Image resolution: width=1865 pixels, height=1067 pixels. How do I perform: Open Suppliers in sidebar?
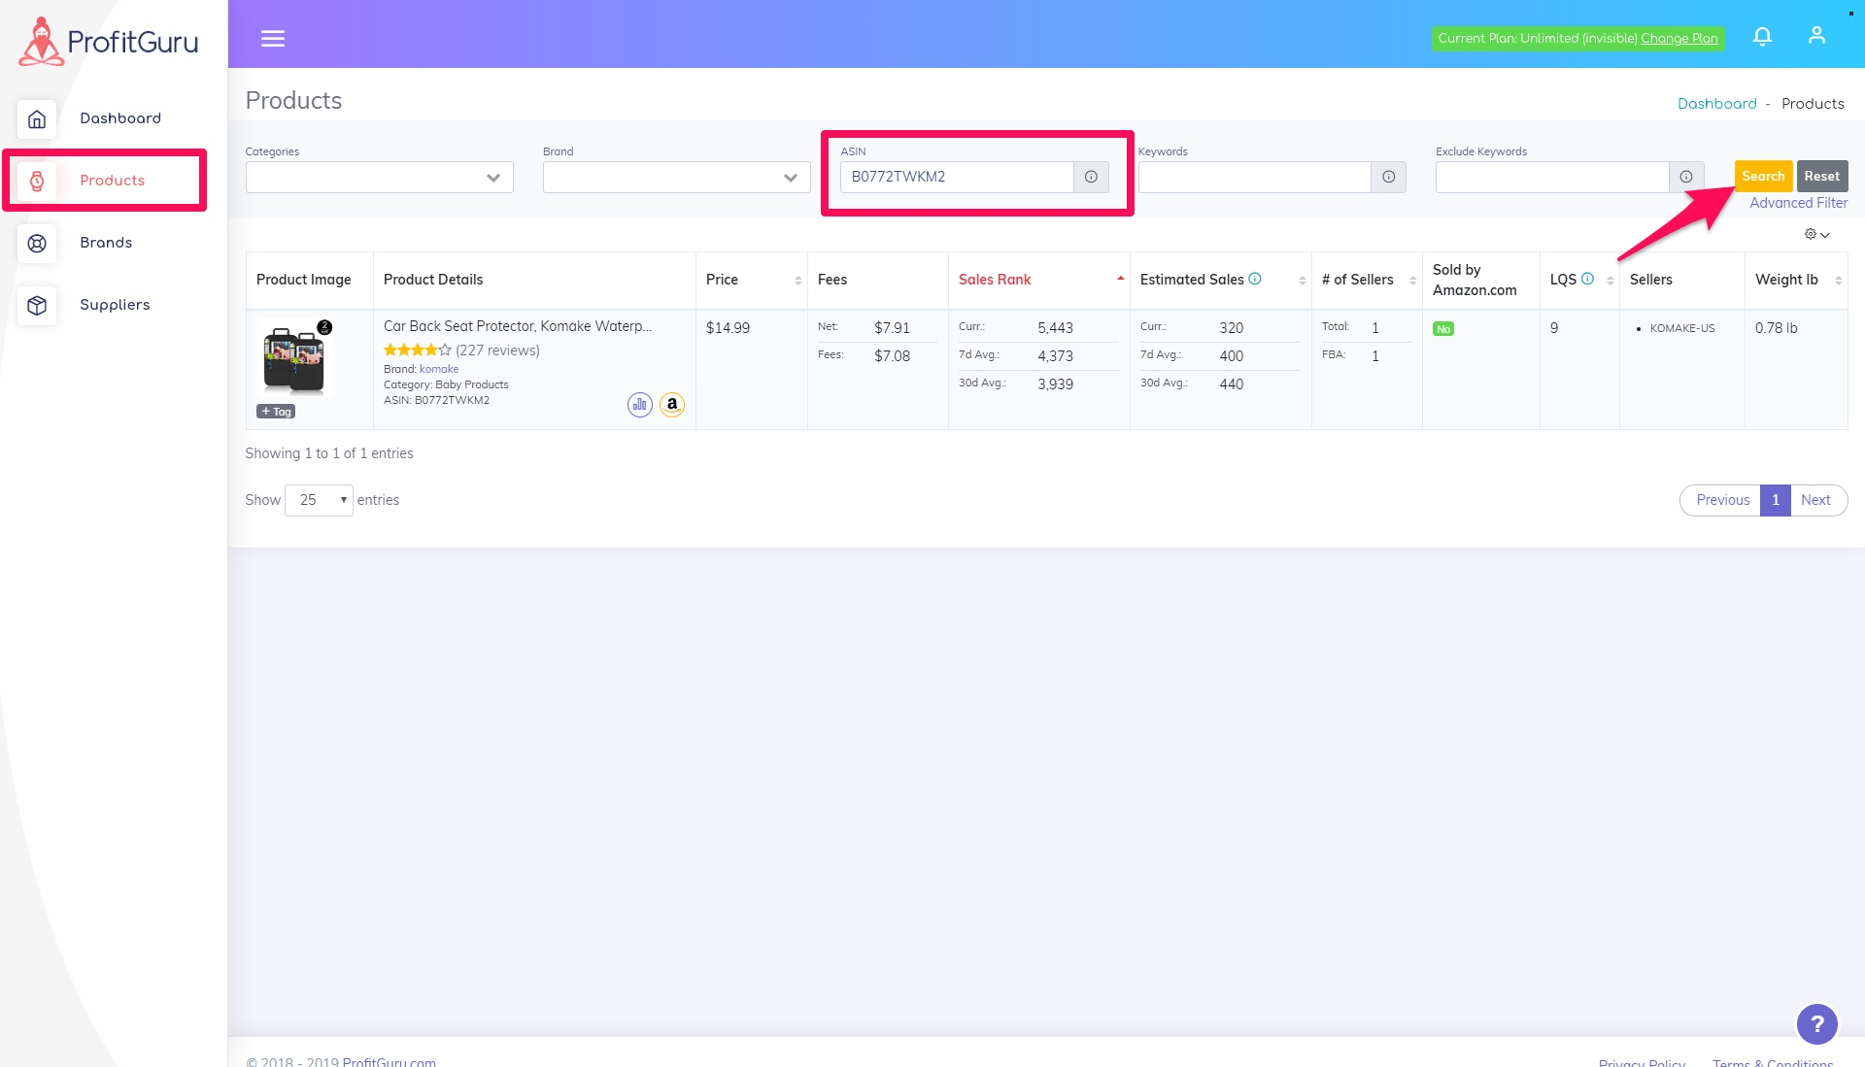coord(115,305)
